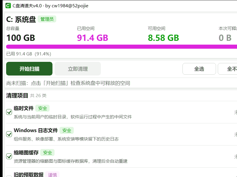Click the 清理项目 section heading

[17, 96]
